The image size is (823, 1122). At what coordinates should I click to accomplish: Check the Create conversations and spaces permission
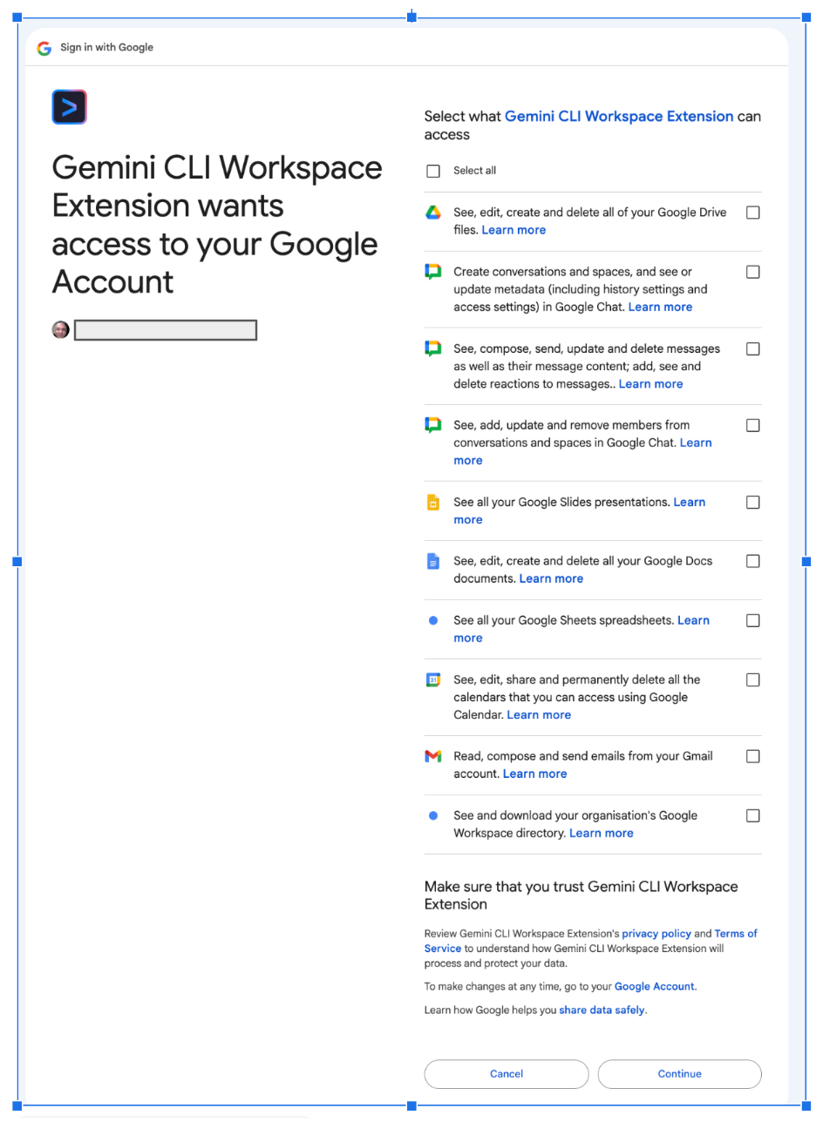coord(753,272)
